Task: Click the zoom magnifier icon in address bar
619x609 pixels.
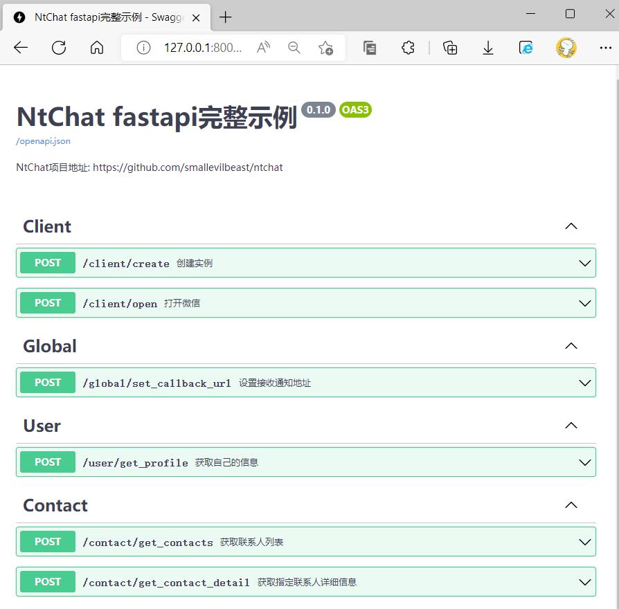Action: 294,48
